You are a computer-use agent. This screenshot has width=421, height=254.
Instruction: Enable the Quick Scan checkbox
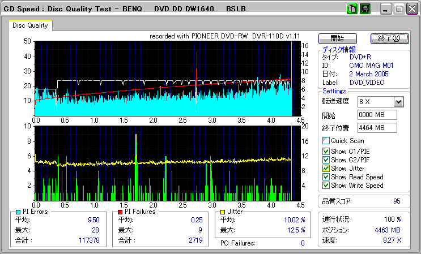(x=326, y=141)
